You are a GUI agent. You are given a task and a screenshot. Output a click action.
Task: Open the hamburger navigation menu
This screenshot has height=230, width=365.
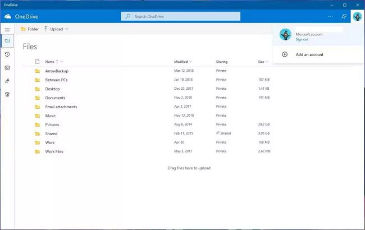click(x=7, y=29)
